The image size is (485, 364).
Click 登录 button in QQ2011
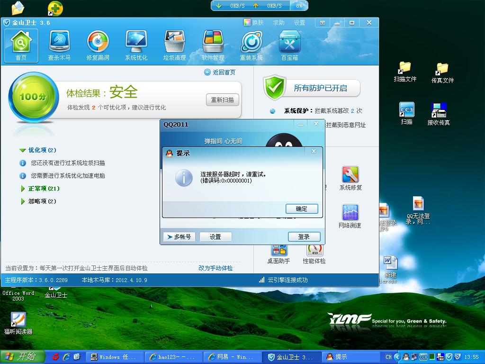pyautogui.click(x=304, y=237)
